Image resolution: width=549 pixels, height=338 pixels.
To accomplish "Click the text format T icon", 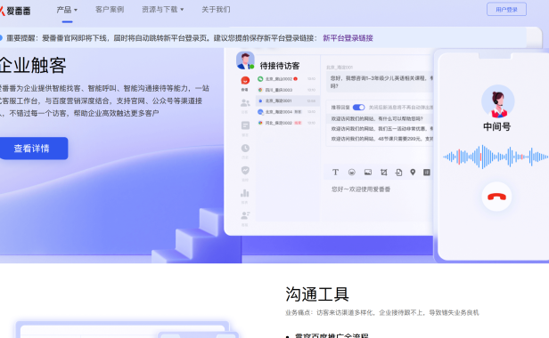I will [335, 172].
